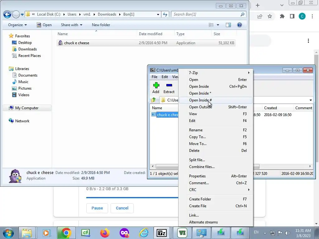This screenshot has height=239, width=319.
Task: Click volume speaker icon in tray
Action: pos(287,233)
